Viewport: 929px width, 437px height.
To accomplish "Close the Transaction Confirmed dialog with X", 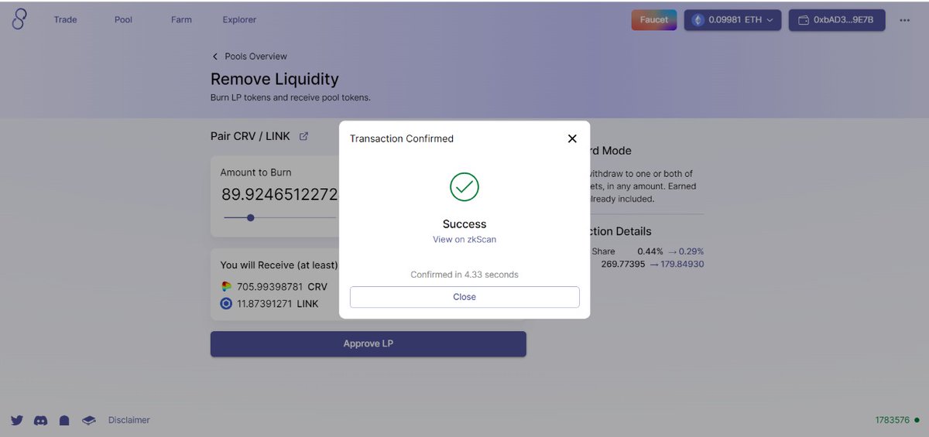I will (572, 138).
